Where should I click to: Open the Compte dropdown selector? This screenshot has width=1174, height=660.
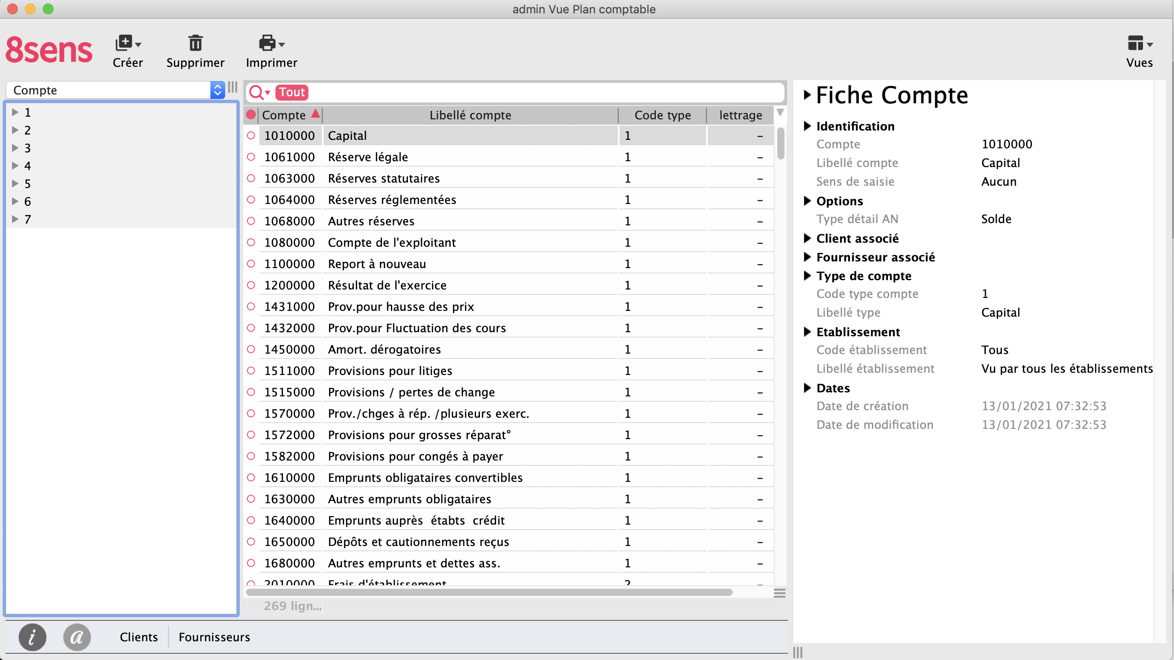pyautogui.click(x=115, y=90)
